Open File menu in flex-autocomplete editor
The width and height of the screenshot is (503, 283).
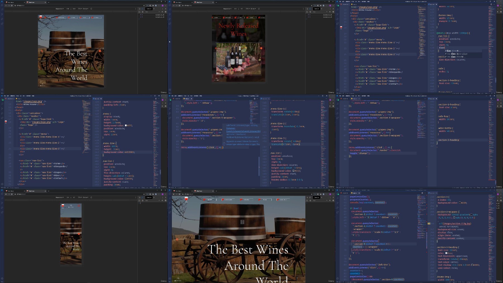click(340, 1)
